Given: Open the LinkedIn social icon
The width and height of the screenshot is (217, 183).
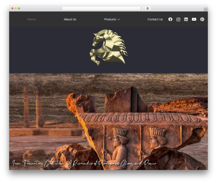Looking at the screenshot, I should tap(186, 19).
